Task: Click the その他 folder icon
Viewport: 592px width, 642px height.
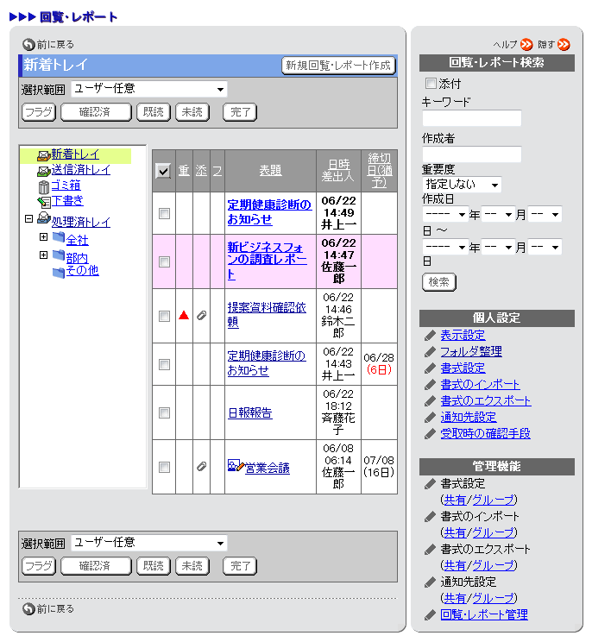Action: coord(59,272)
